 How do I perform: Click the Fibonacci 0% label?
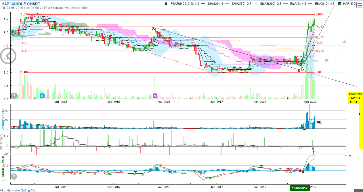click(x=320, y=72)
